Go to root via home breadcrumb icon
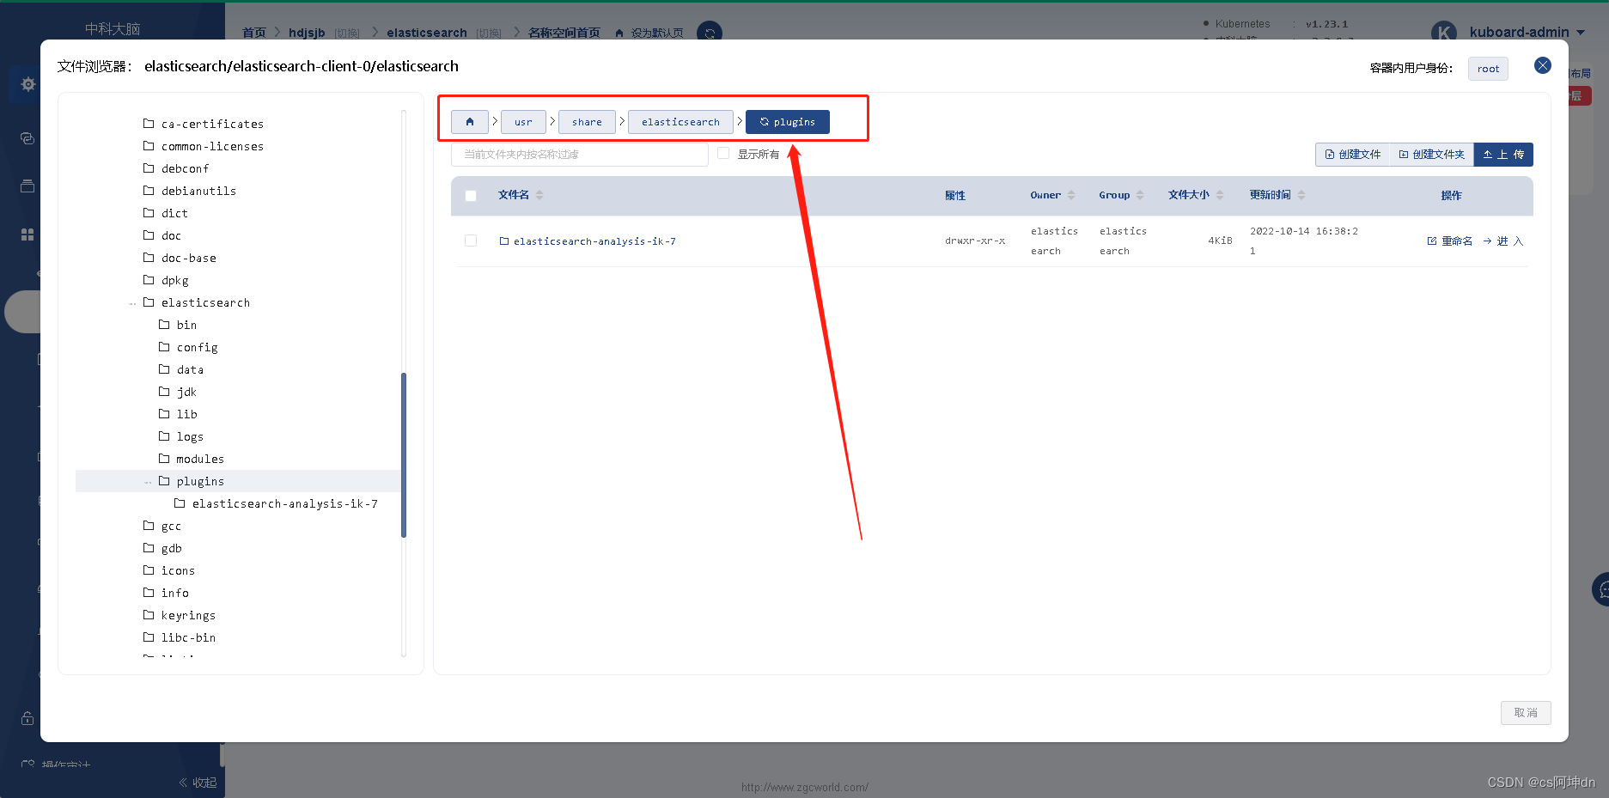Viewport: 1609px width, 798px height. (x=470, y=122)
